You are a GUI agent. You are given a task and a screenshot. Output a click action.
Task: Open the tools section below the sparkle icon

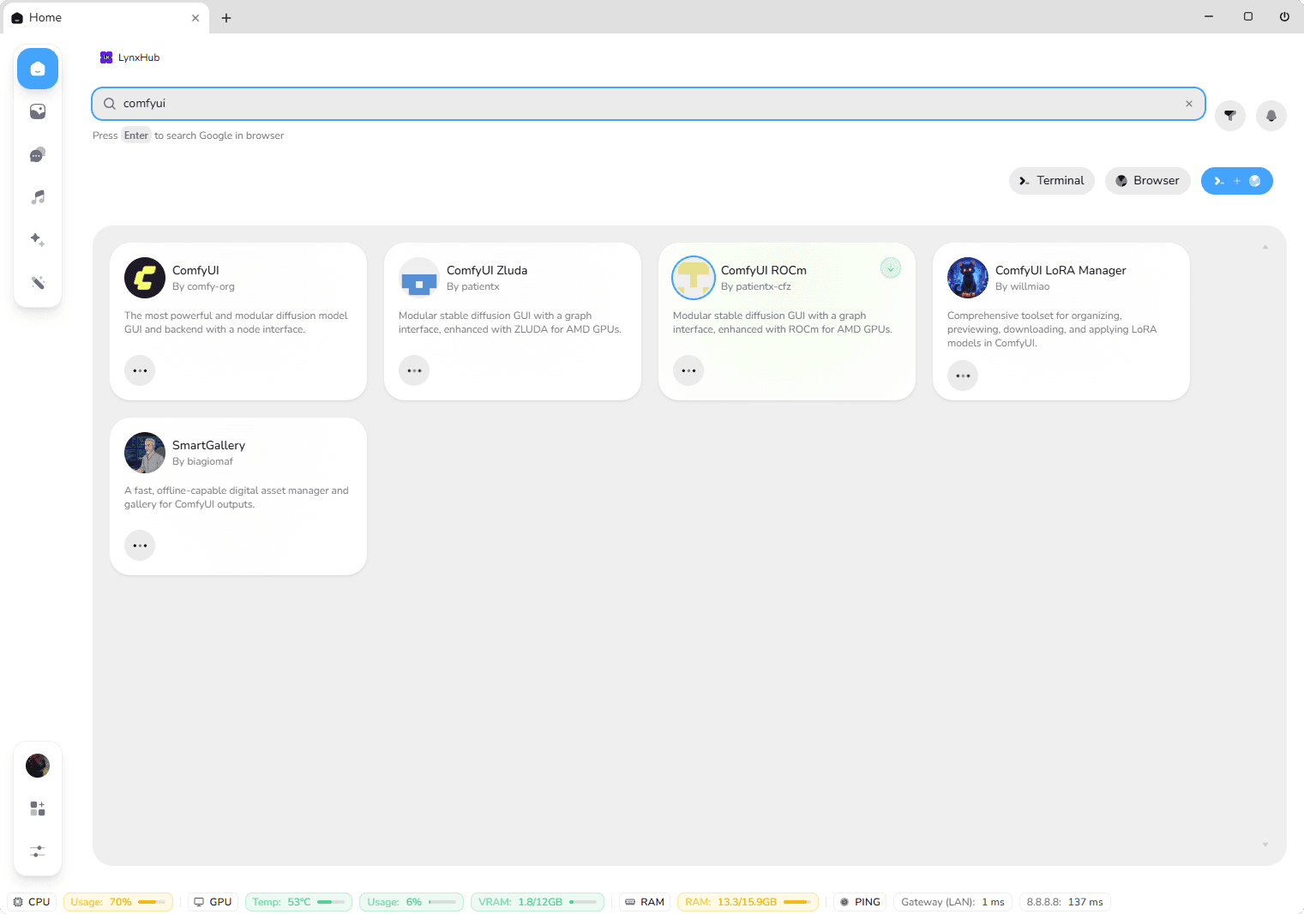38,282
